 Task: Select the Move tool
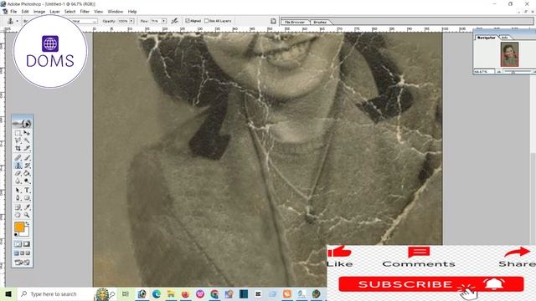(x=27, y=133)
